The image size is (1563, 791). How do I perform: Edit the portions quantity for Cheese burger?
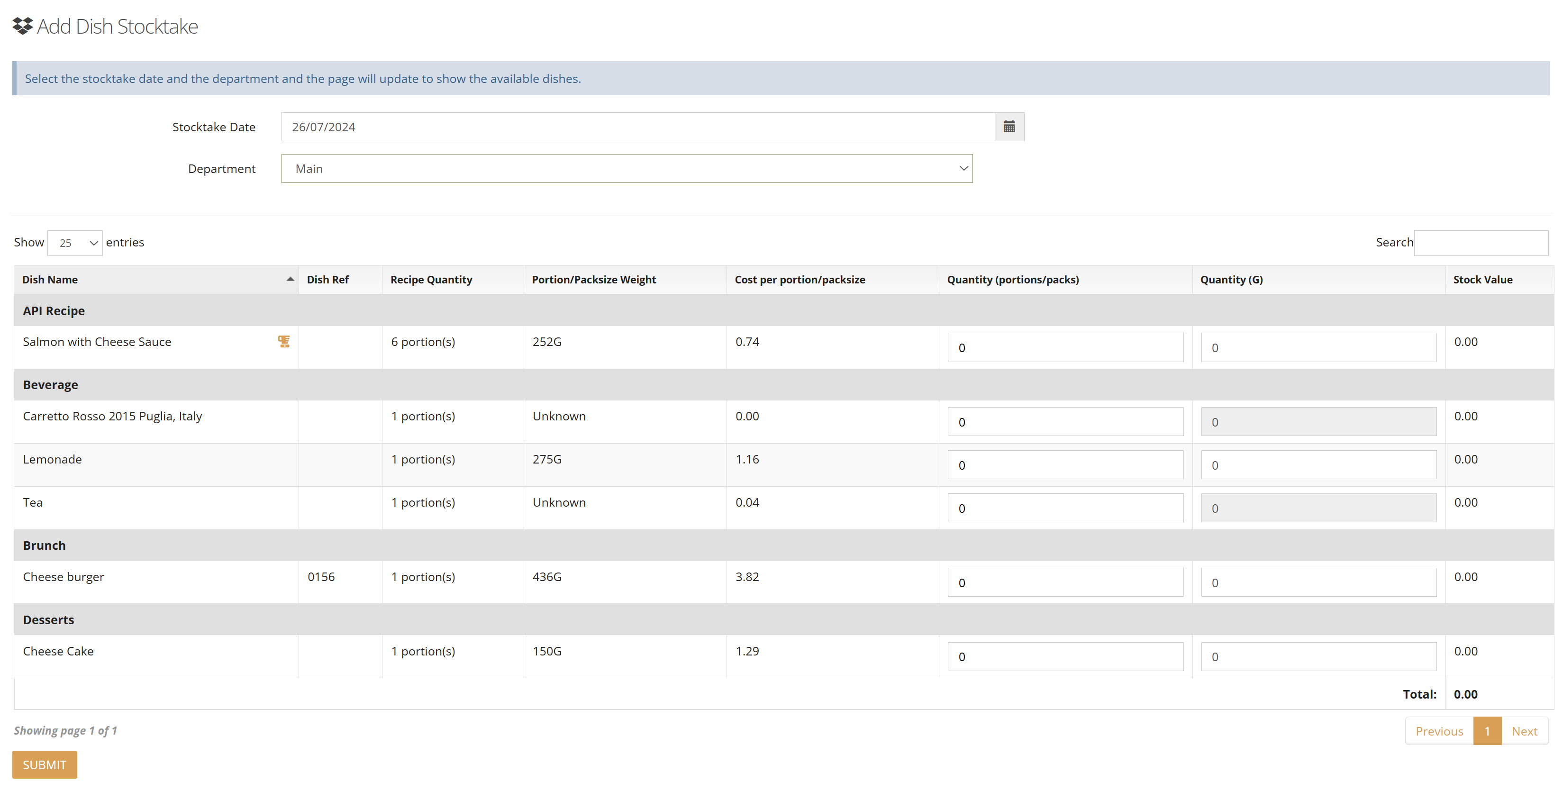[x=1065, y=582]
